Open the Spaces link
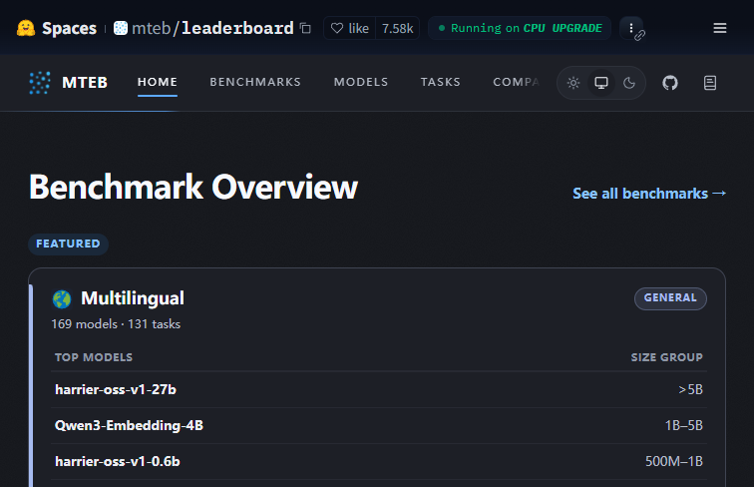The width and height of the screenshot is (754, 487). (x=69, y=28)
